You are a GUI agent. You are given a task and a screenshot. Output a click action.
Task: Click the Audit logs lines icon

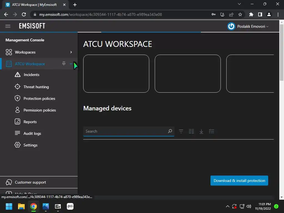pos(17,133)
